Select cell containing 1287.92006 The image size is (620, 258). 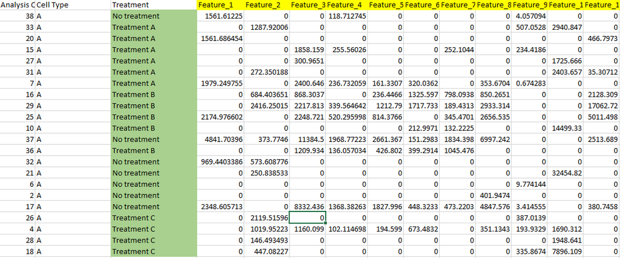pyautogui.click(x=267, y=27)
